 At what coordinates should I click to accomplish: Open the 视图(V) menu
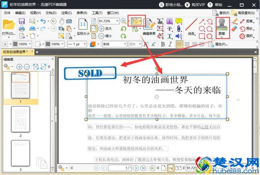(x=35, y=13)
